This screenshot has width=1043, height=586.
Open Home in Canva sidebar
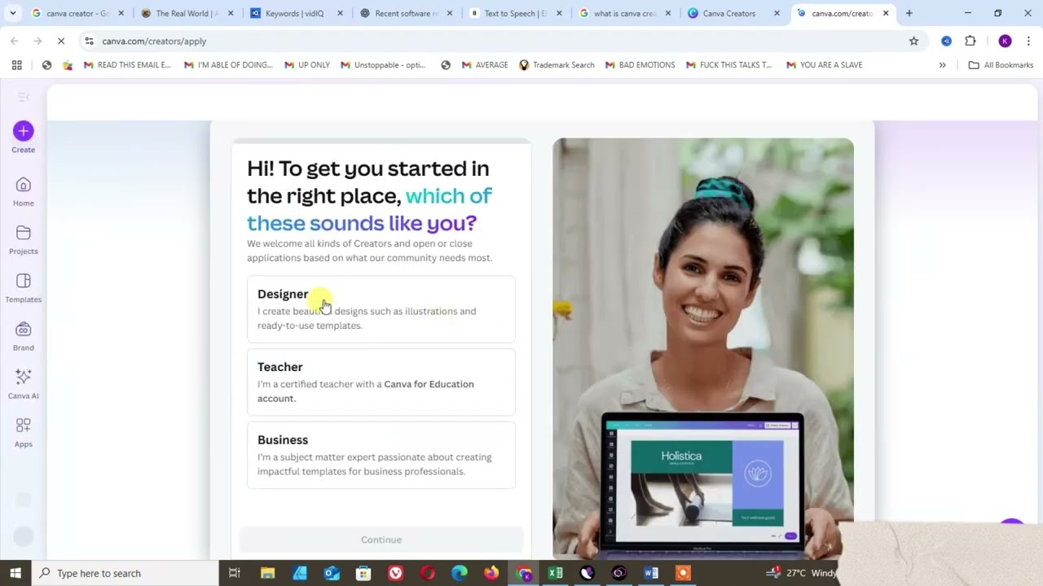pyautogui.click(x=23, y=192)
